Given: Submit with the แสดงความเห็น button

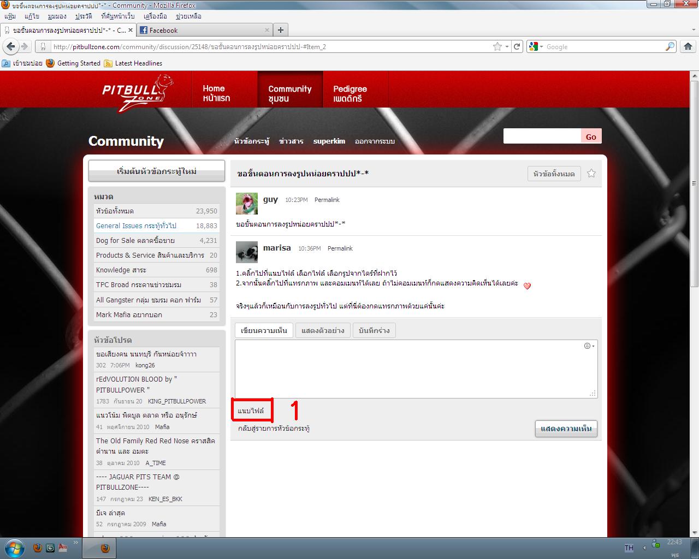Looking at the screenshot, I should point(566,429).
